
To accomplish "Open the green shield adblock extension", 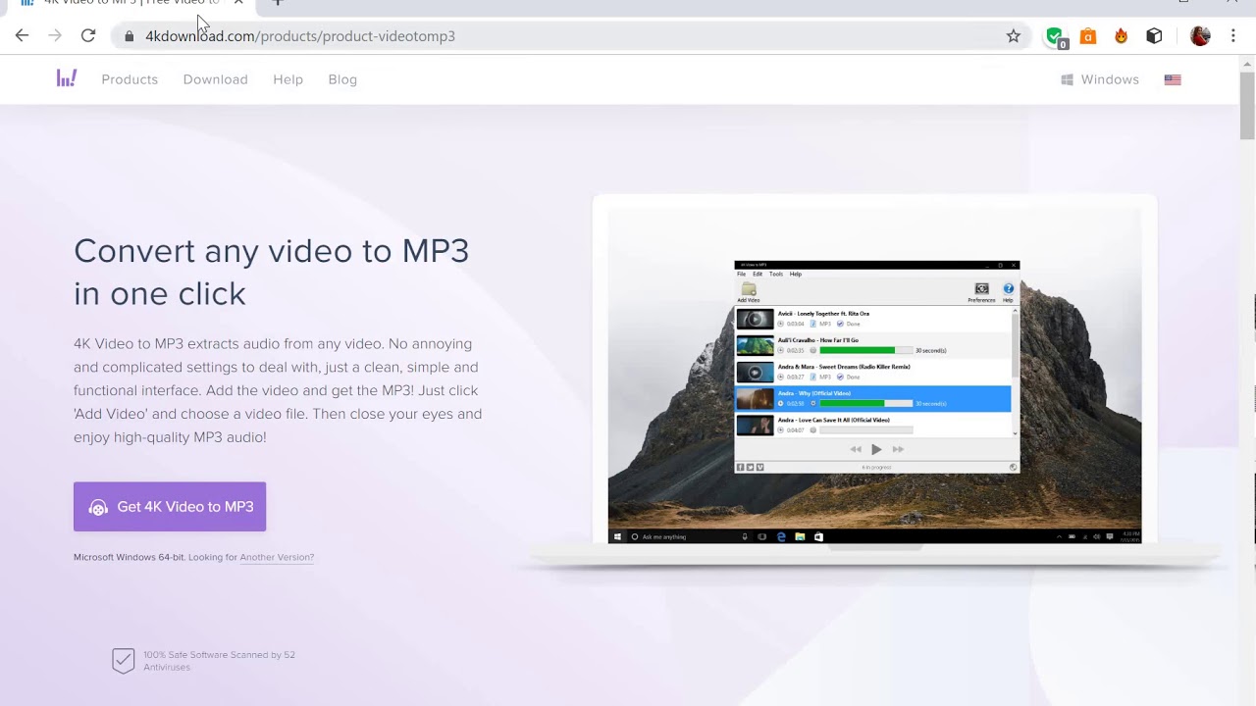I will [x=1055, y=36].
